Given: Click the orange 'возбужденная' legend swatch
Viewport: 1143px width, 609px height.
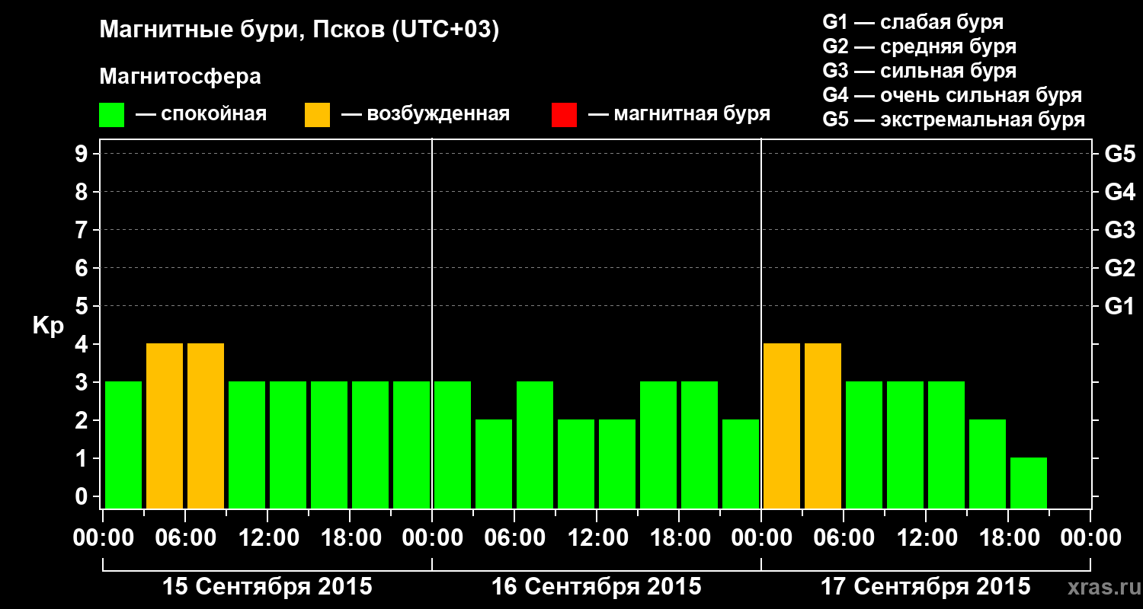Looking at the screenshot, I should coord(317,115).
